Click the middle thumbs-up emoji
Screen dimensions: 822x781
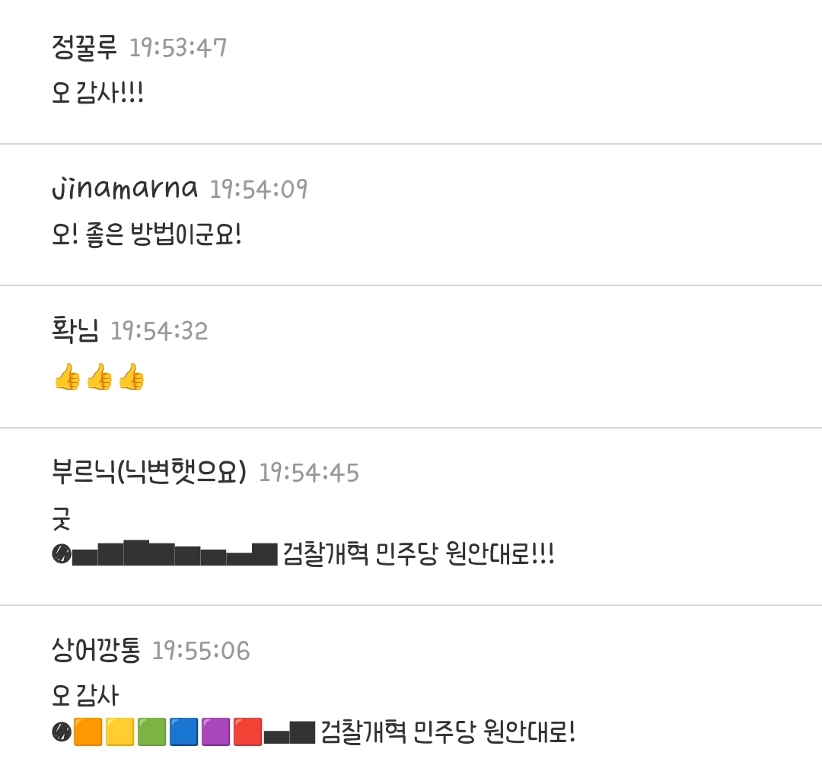pyautogui.click(x=99, y=377)
